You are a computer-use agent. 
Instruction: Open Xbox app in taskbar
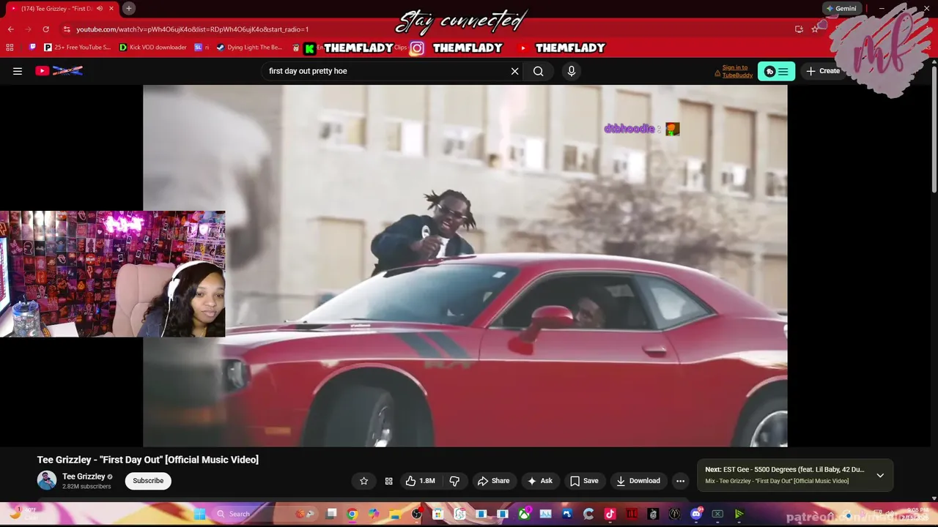[x=524, y=514]
